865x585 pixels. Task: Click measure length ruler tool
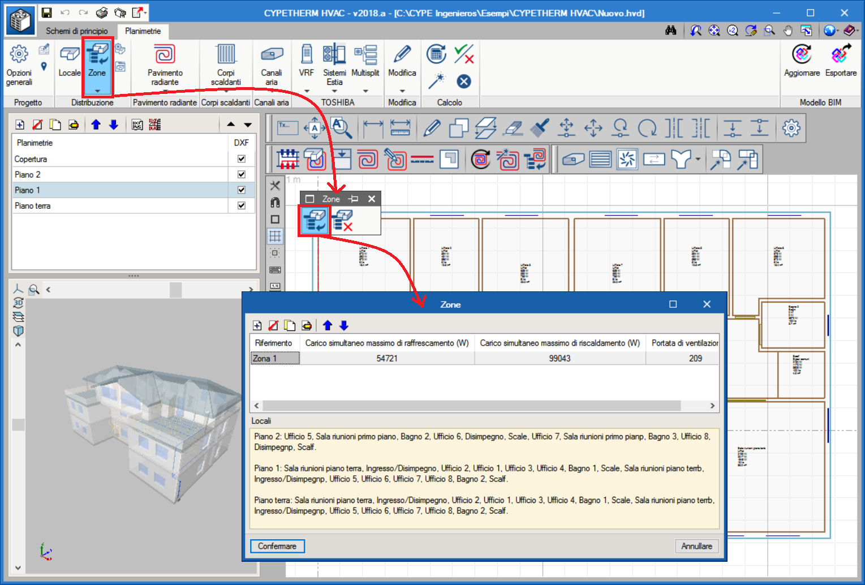coord(400,128)
